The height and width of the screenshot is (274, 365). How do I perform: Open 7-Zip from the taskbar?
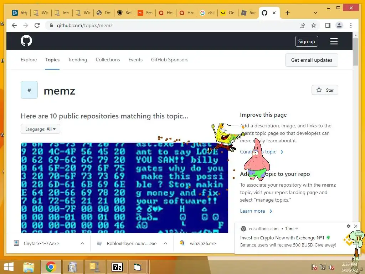117,267
